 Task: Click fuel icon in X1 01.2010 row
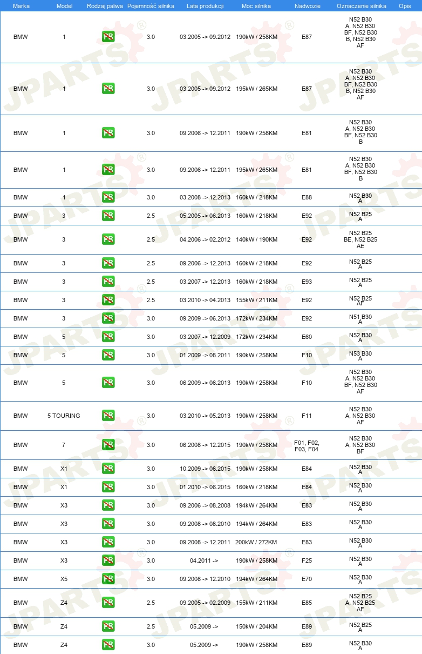tap(108, 487)
